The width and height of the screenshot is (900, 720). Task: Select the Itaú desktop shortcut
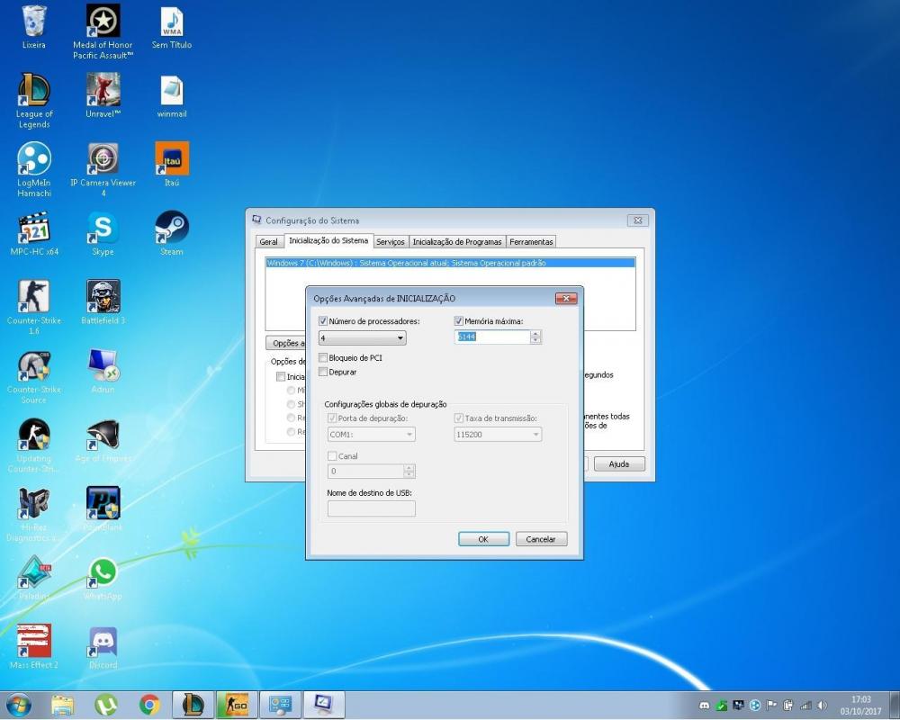172,164
